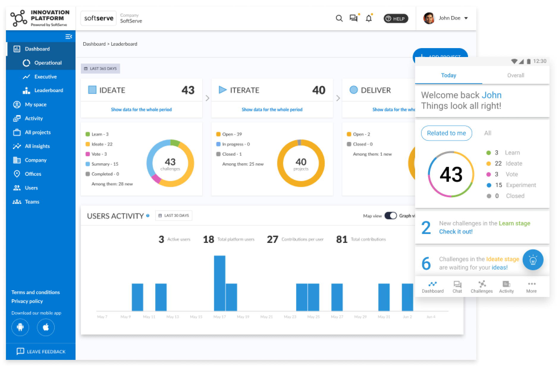Click the Teams group icon
Viewport: 559px width, 367px height.
click(x=17, y=202)
